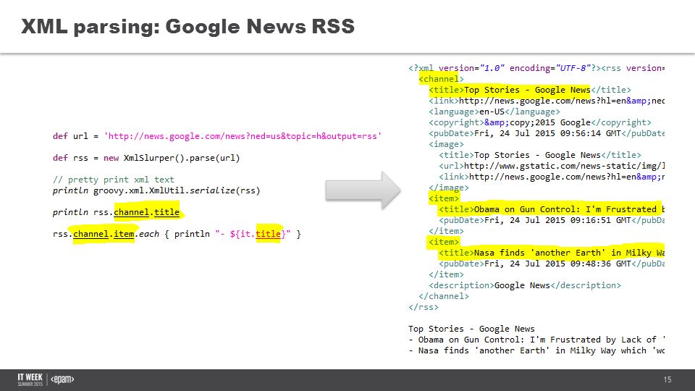Click the '</image>' closing tag
This screenshot has width=695, height=391.
click(x=449, y=188)
